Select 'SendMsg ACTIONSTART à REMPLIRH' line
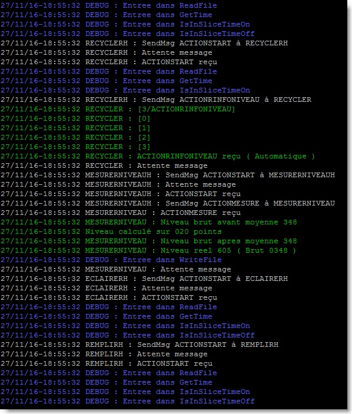 pyautogui.click(x=140, y=345)
